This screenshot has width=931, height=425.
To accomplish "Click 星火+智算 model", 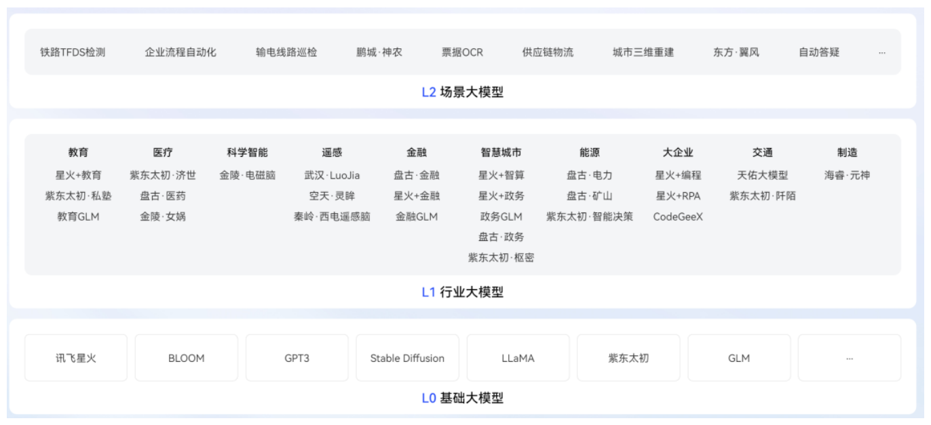I will pos(501,175).
